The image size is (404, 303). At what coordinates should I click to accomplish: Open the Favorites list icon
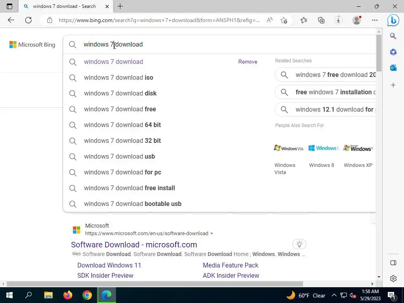pos(304,20)
